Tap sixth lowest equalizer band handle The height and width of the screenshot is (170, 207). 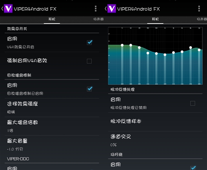[165, 55]
